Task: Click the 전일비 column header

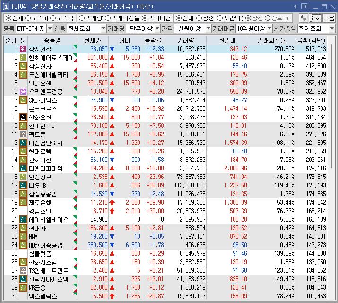Action: [x=227, y=40]
